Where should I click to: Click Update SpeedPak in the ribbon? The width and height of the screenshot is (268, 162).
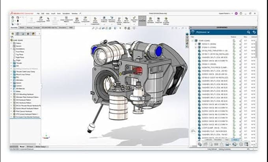(150, 20)
